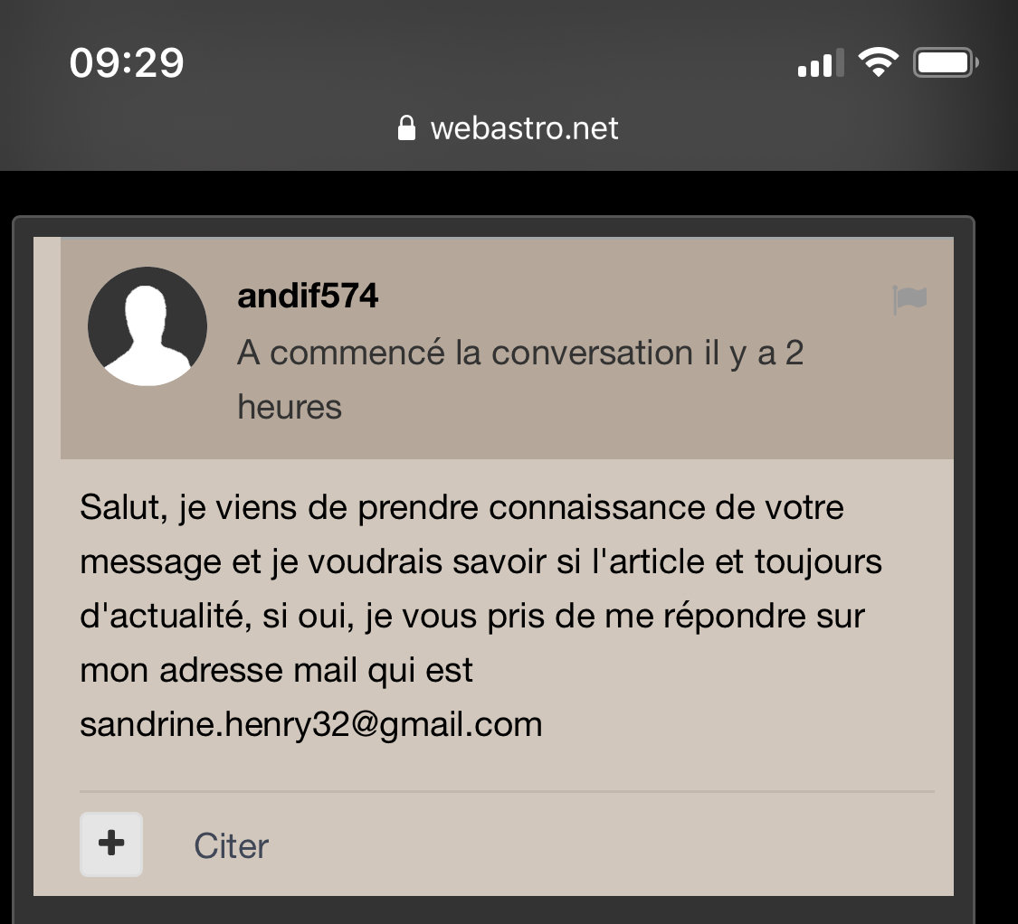The image size is (1018, 924).
Task: Tap the cellular signal bars icon
Action: [x=820, y=64]
